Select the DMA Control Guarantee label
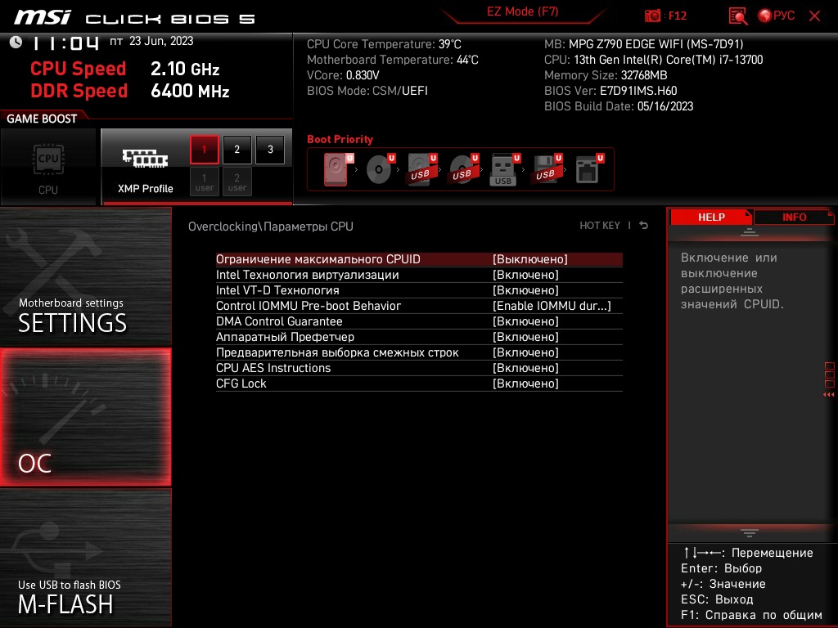The image size is (838, 628). [x=279, y=321]
